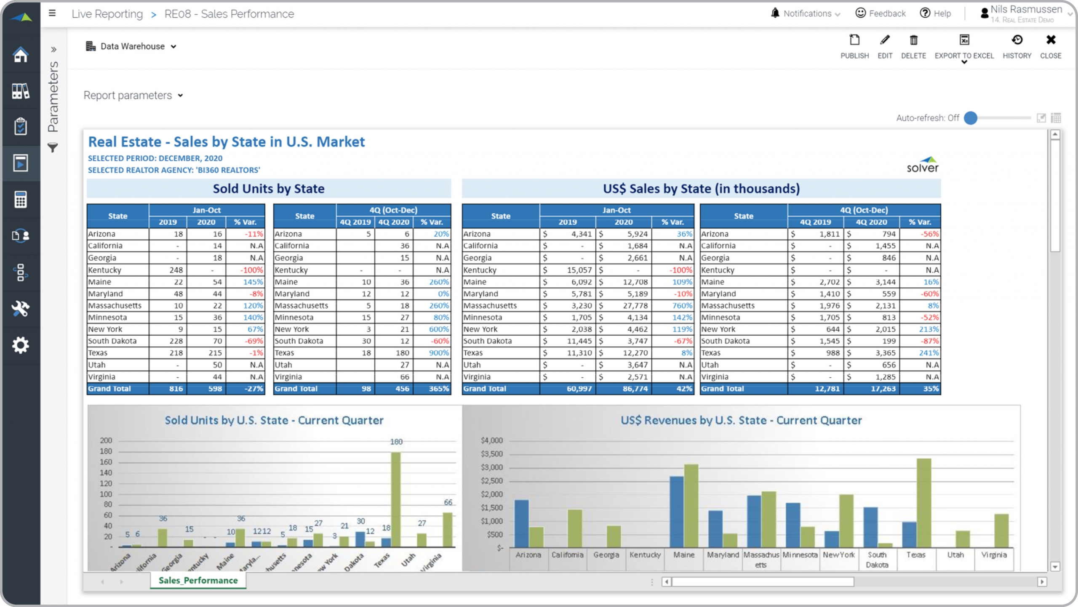Image resolution: width=1078 pixels, height=607 pixels.
Task: Expand the Report parameters section
Action: [x=181, y=95]
